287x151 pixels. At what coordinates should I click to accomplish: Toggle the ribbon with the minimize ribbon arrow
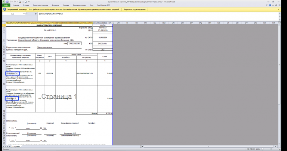pos(267,5)
